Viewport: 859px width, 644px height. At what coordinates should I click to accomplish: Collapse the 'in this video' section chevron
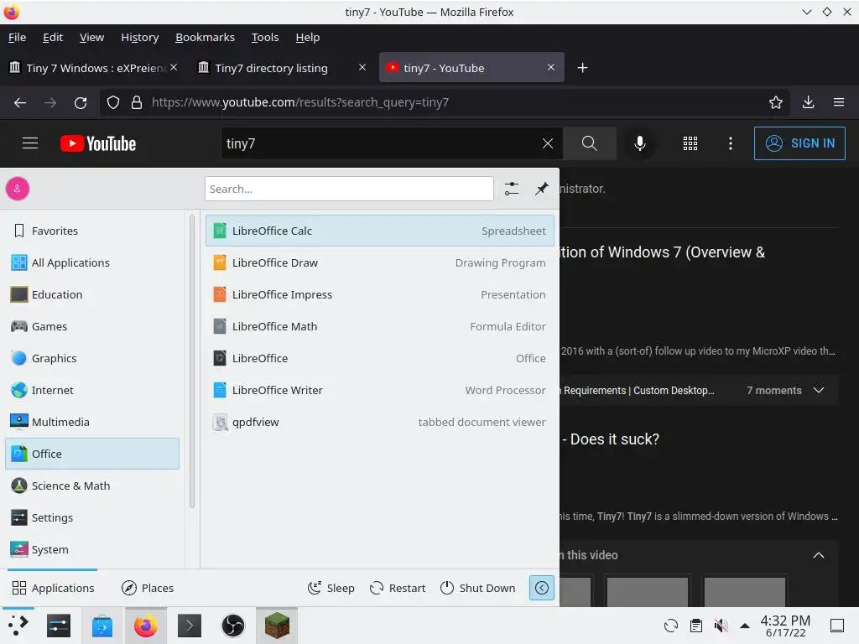coord(819,555)
